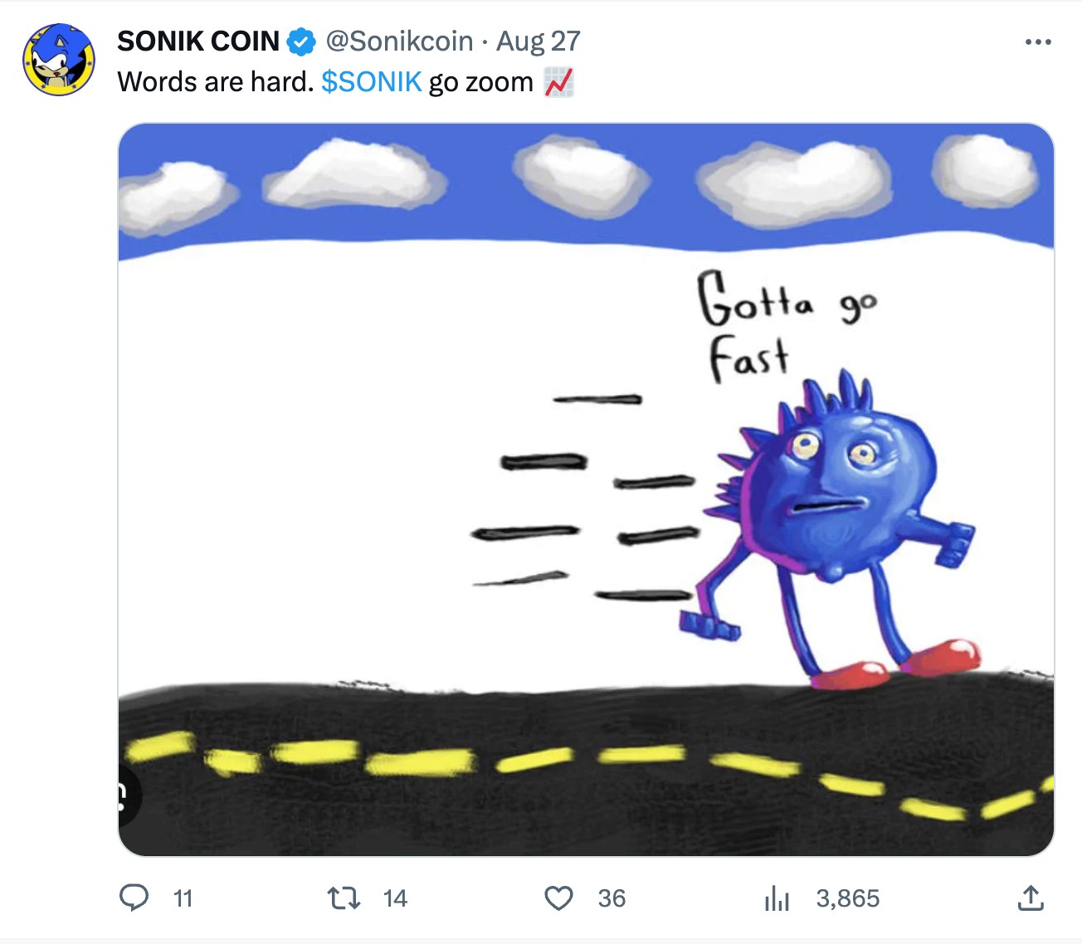Open tweet permalink via Aug 27 date
This screenshot has width=1082, height=944.
539,41
